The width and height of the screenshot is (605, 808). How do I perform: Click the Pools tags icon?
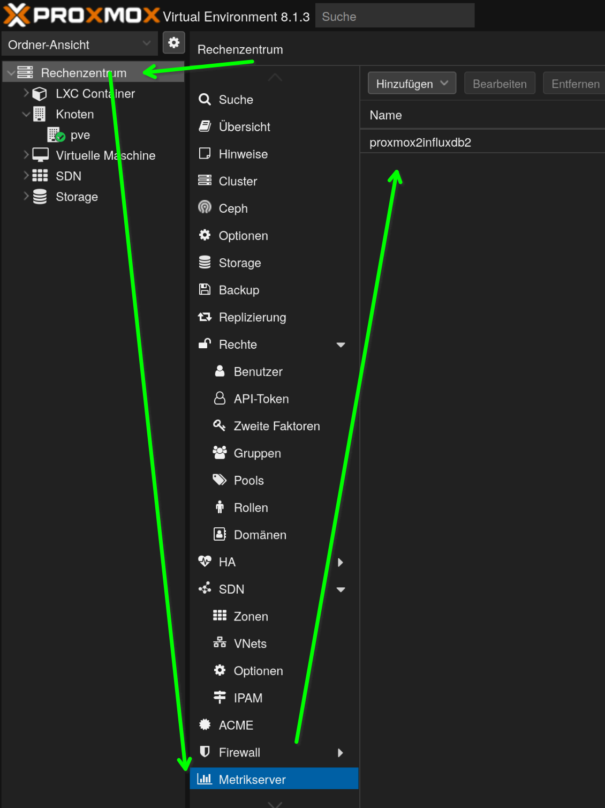[x=220, y=480]
